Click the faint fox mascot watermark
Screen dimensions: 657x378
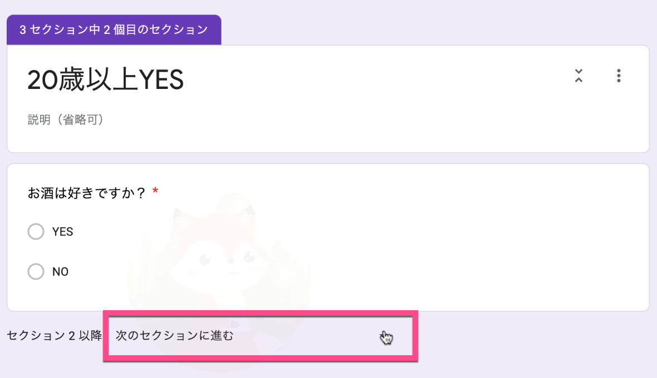[x=219, y=267]
